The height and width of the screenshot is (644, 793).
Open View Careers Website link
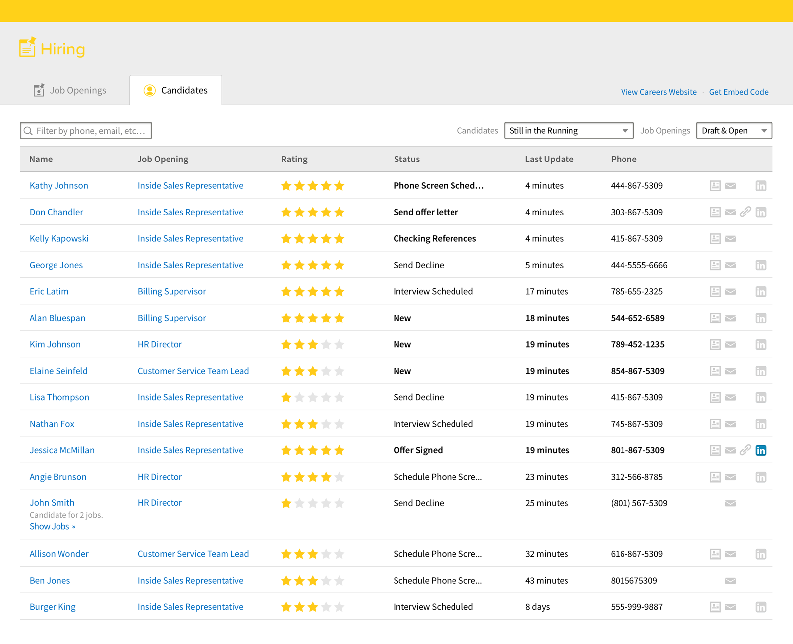coord(658,92)
